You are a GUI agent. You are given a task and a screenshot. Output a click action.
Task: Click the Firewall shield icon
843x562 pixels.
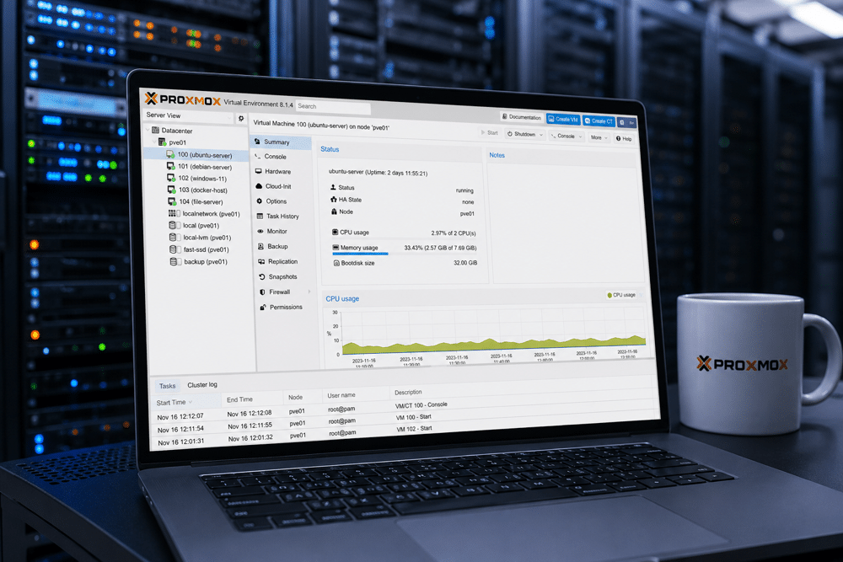262,292
